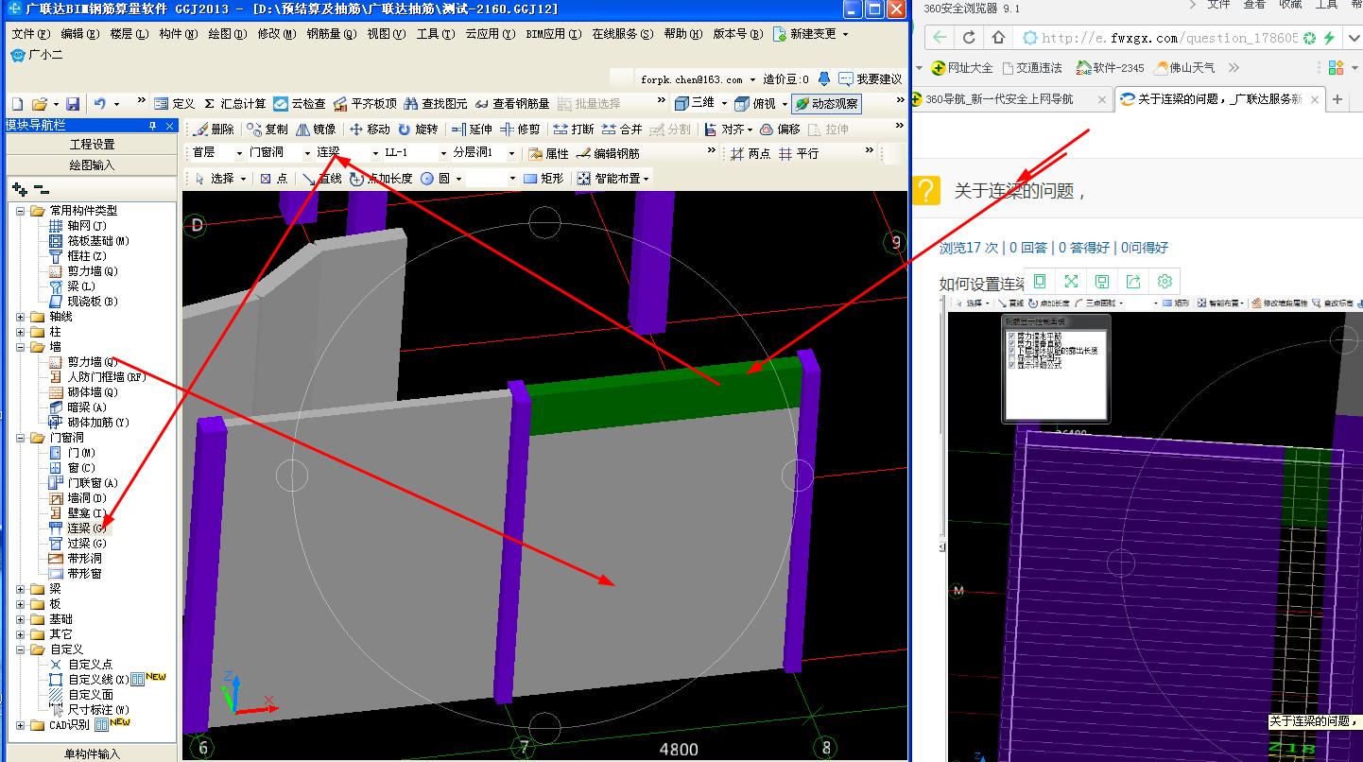Screen dimensions: 1363x762
Task: Save project with the floppy disk icon
Action: [73, 104]
